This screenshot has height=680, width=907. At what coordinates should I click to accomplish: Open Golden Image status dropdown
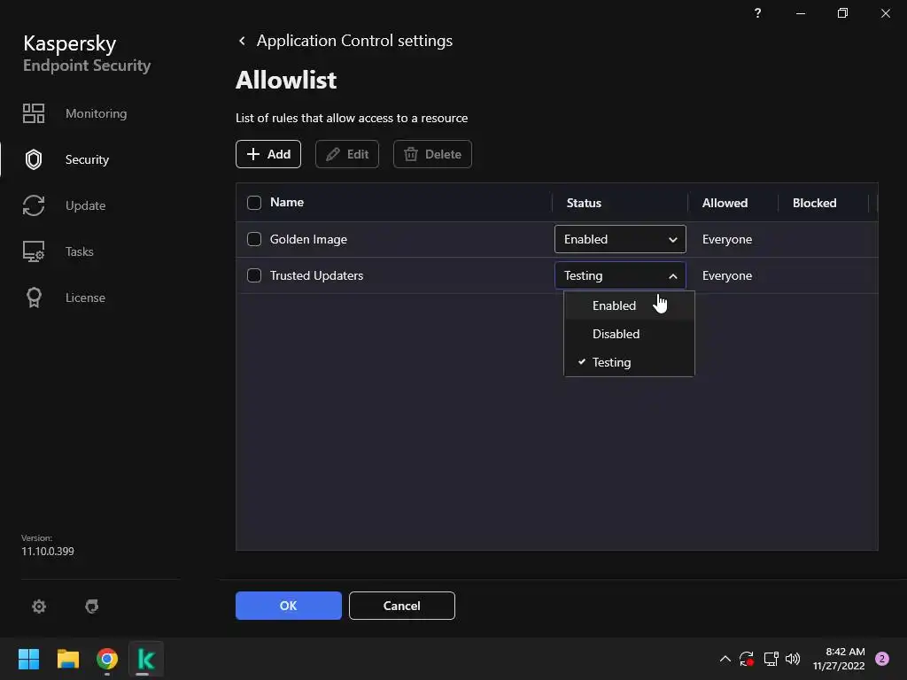pyautogui.click(x=620, y=239)
